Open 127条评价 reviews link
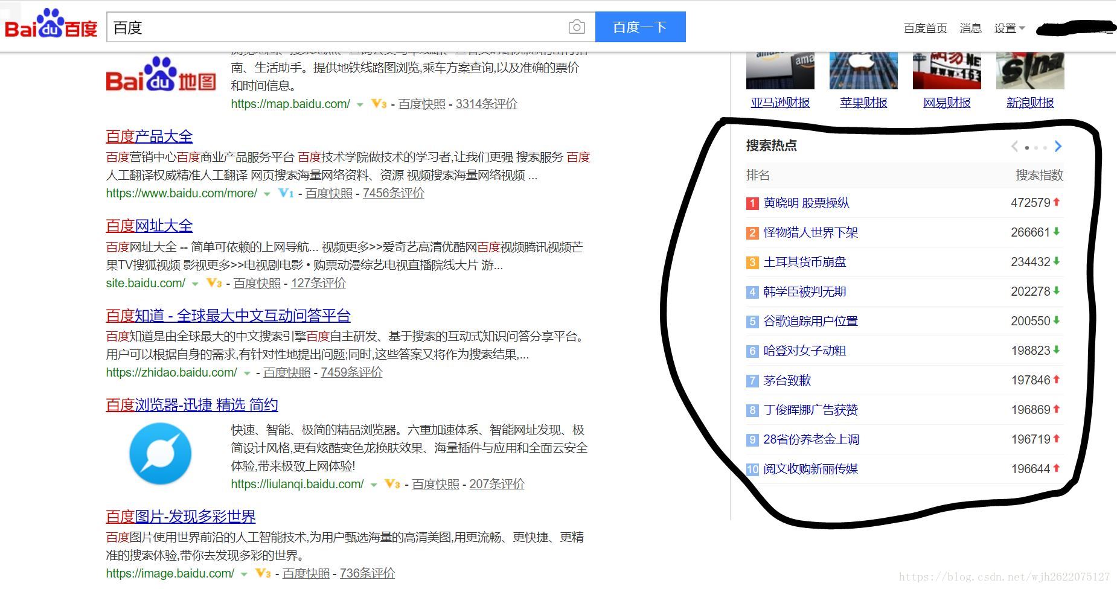The image size is (1117, 589). 318,283
